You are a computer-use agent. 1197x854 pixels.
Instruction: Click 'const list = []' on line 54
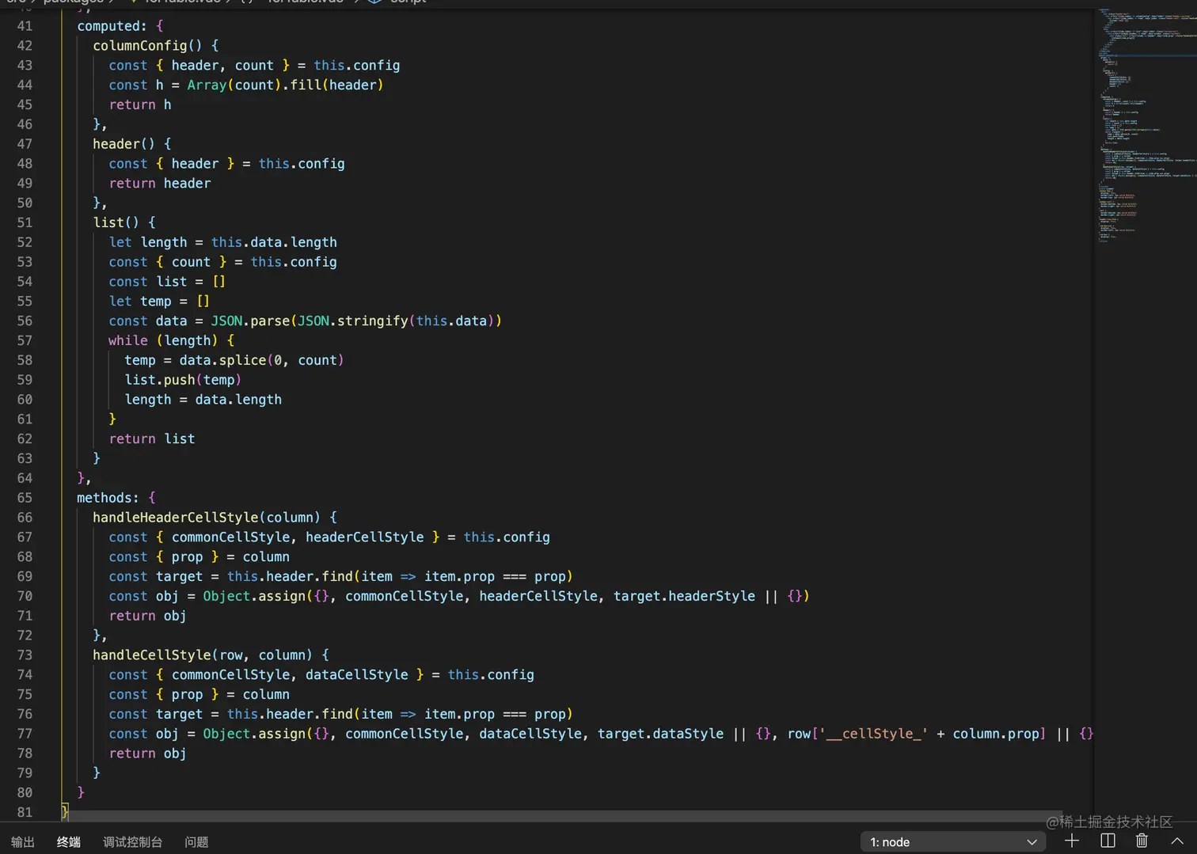pos(167,282)
